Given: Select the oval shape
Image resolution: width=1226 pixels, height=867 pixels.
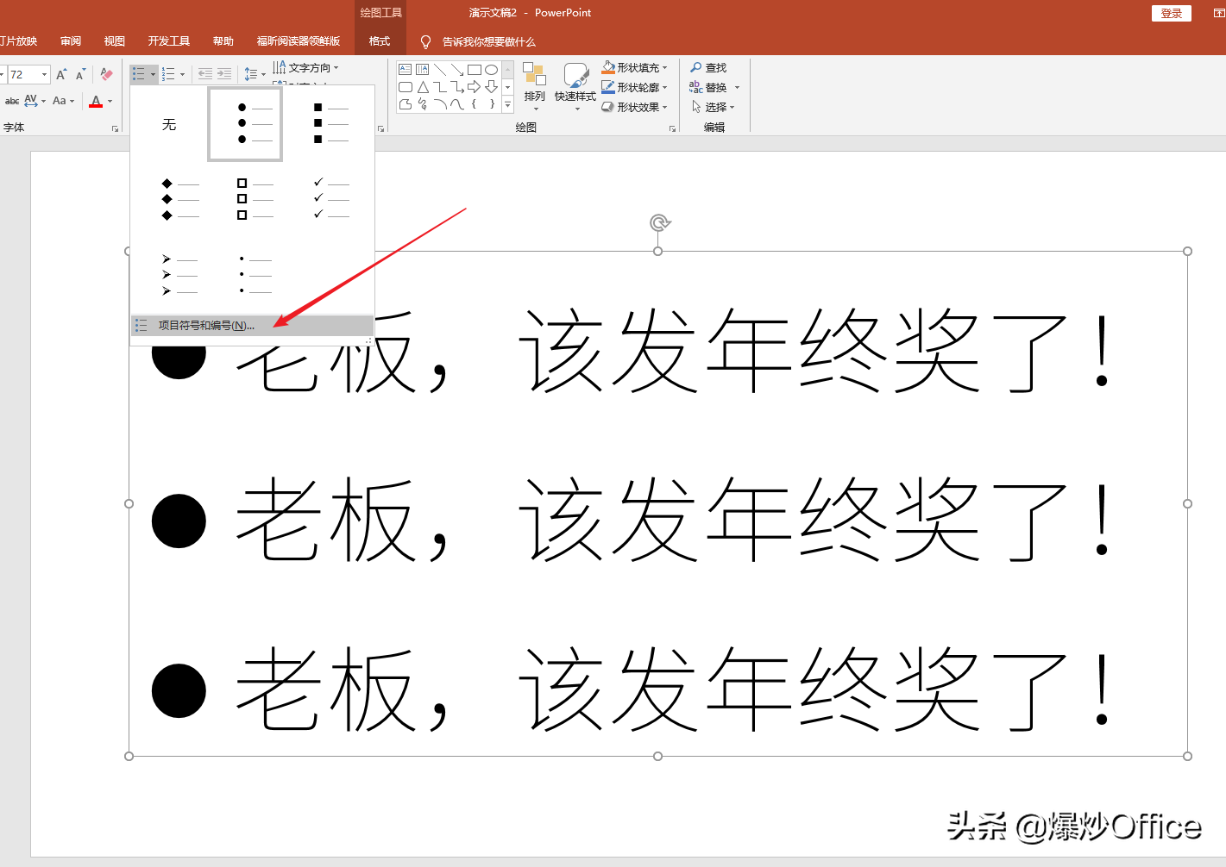Looking at the screenshot, I should point(491,70).
